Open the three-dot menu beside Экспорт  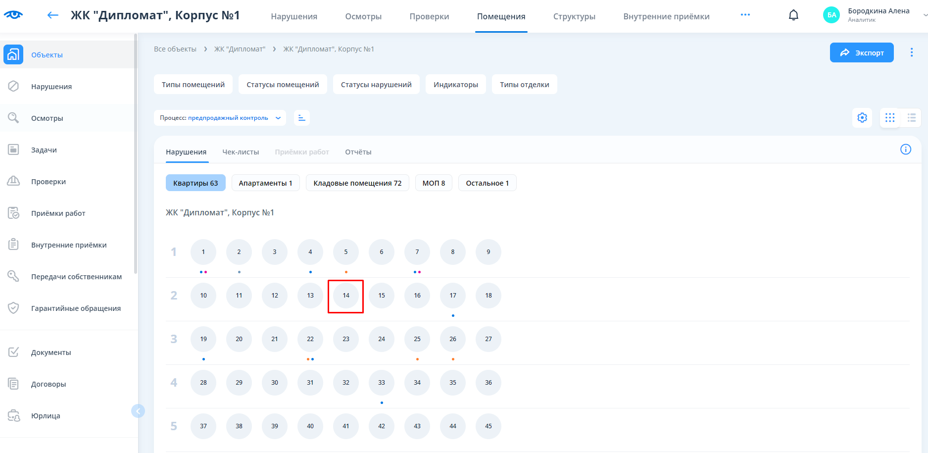click(x=911, y=52)
